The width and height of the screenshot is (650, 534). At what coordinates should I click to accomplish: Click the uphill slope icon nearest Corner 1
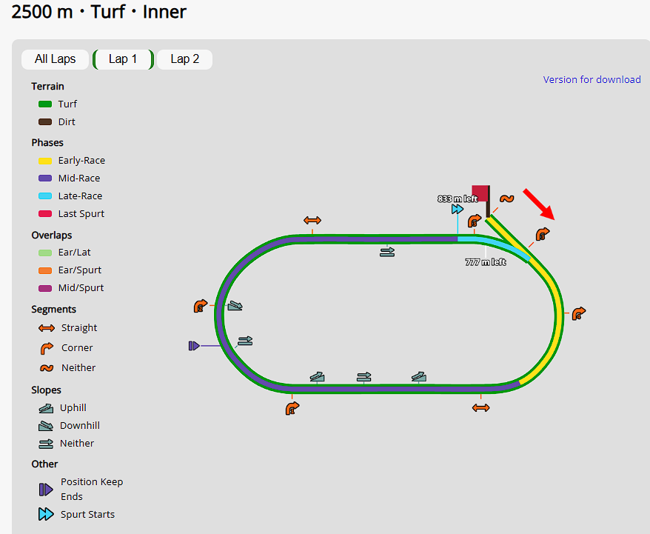[317, 376]
